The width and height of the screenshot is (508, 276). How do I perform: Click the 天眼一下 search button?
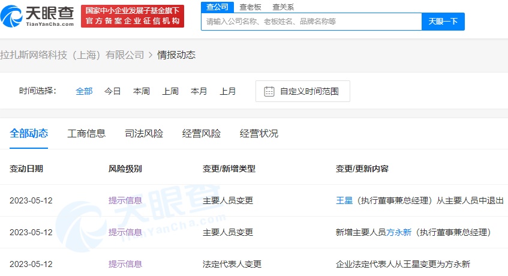[443, 22]
